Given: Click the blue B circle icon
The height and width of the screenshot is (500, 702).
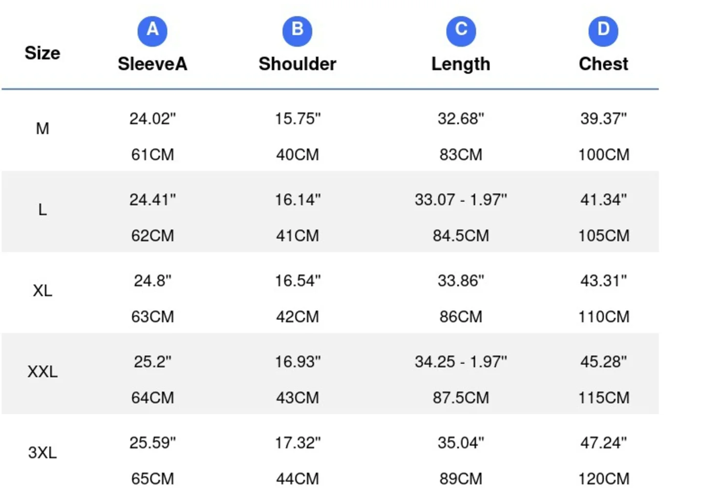Looking at the screenshot, I should click(x=298, y=31).
